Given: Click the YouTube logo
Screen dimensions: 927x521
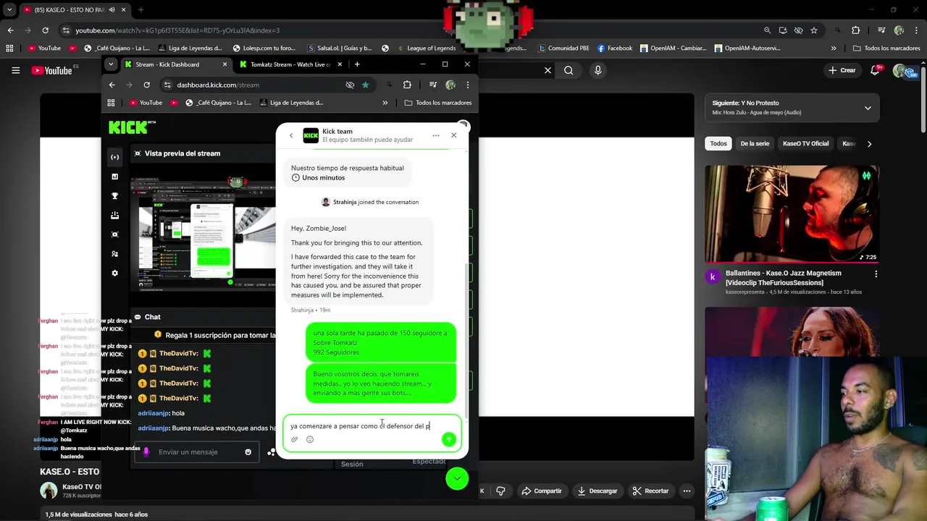Looking at the screenshot, I should point(52,70).
